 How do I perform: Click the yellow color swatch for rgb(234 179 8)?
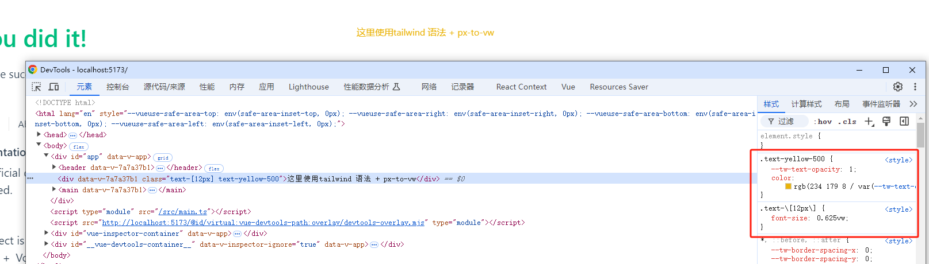(x=788, y=187)
